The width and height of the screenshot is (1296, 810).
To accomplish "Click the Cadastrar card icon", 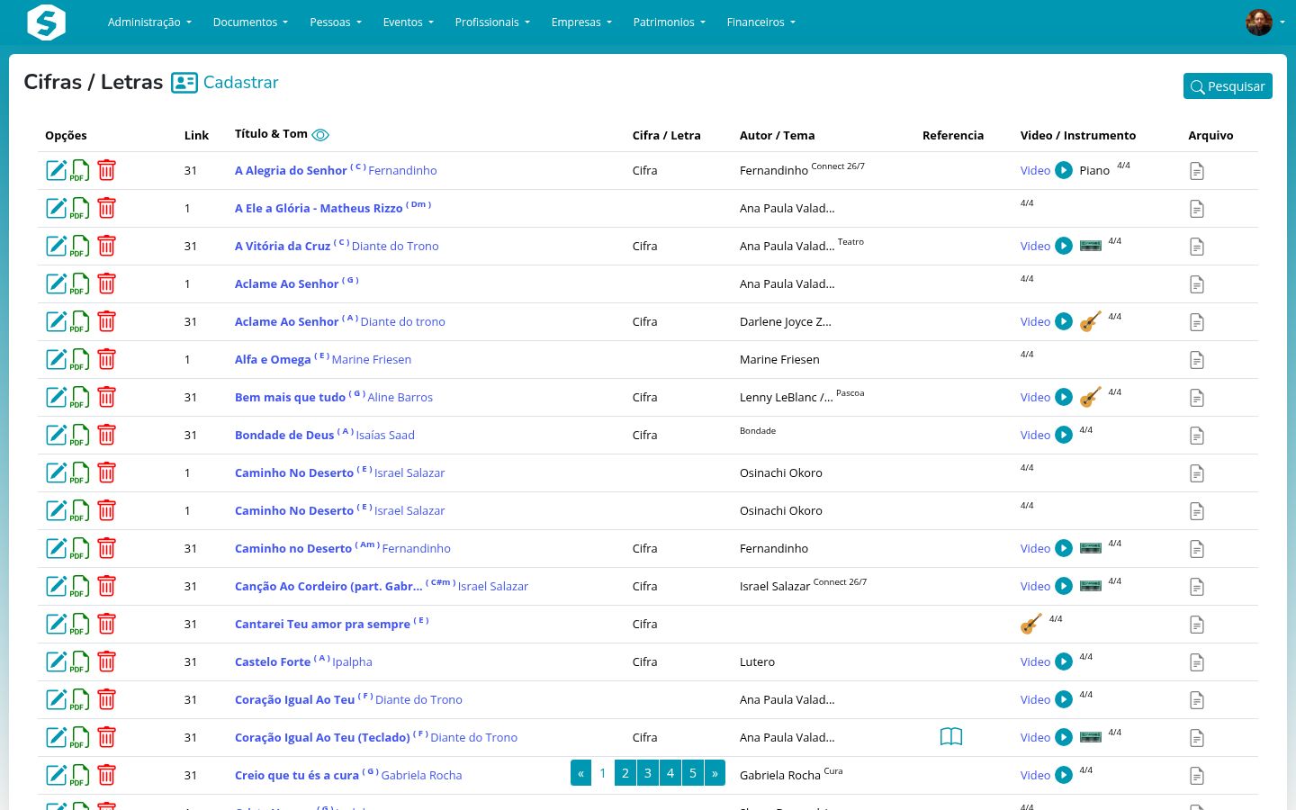I will coord(184,83).
